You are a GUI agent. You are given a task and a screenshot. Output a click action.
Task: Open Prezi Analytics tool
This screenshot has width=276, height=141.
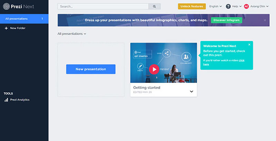point(17,100)
